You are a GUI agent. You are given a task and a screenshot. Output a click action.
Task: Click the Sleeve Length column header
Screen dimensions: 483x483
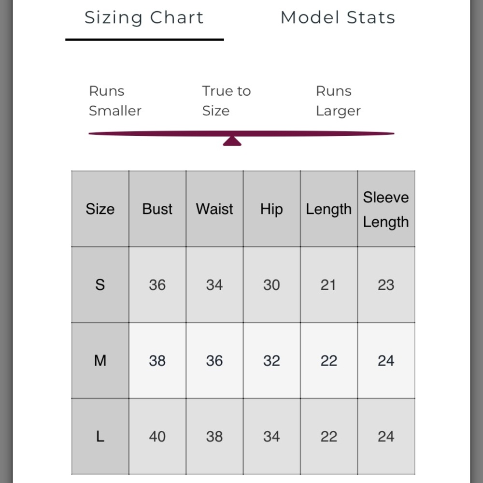(x=386, y=210)
